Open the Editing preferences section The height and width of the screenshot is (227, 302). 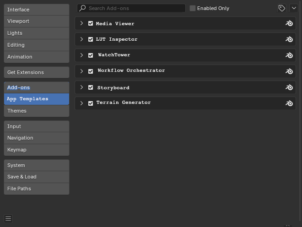(x=37, y=45)
